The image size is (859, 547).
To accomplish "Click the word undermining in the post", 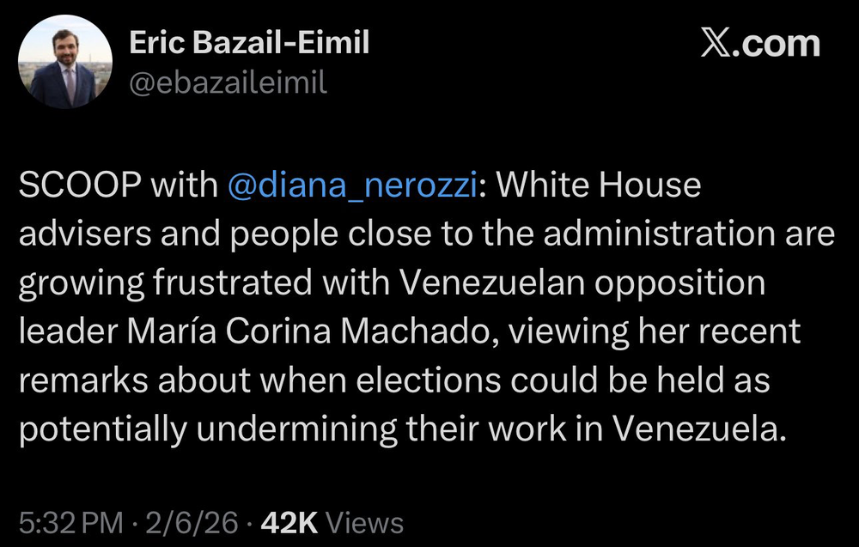I will point(296,428).
